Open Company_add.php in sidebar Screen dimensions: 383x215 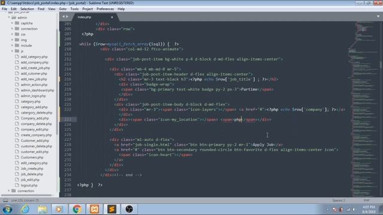tap(35, 118)
